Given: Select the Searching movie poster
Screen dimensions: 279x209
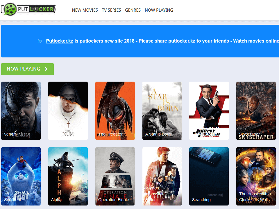Looking at the screenshot, I should point(209,176).
